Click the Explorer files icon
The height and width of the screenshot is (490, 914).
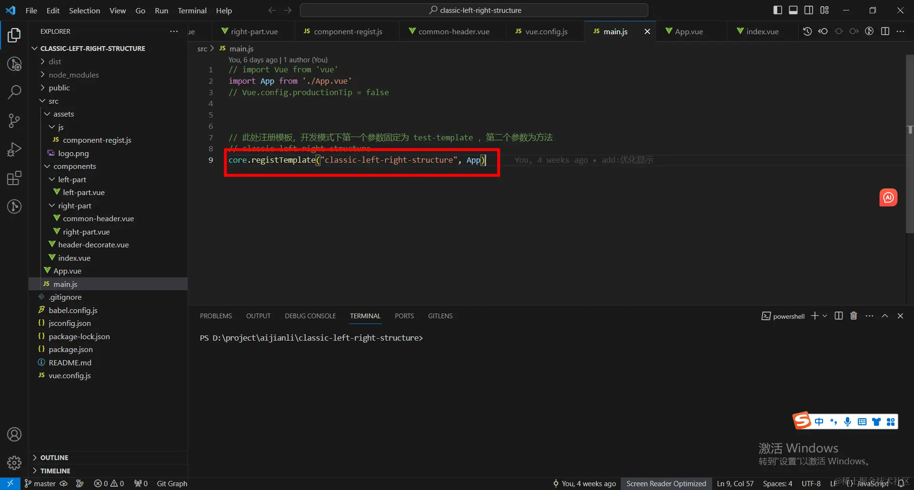[x=14, y=35]
